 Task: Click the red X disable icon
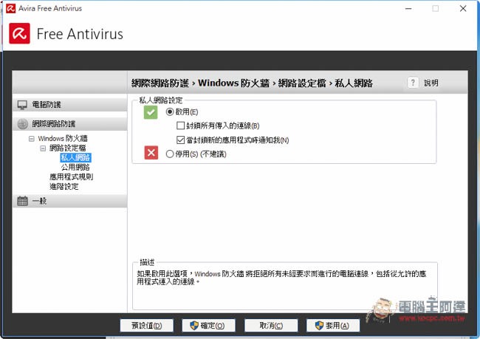(x=151, y=152)
